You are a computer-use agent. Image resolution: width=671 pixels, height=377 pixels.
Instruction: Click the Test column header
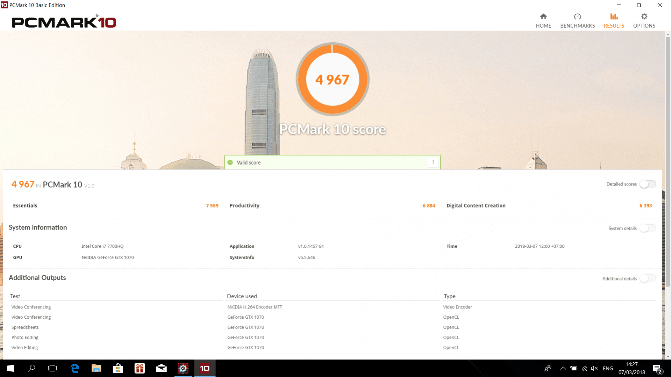15,296
